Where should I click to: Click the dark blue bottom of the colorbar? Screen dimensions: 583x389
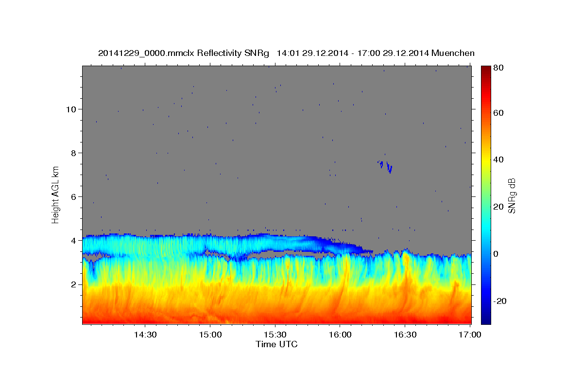tap(486, 319)
